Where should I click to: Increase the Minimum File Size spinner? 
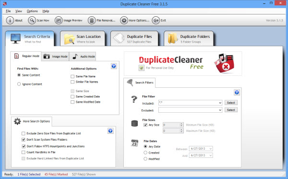pyautogui.click(x=181, y=124)
